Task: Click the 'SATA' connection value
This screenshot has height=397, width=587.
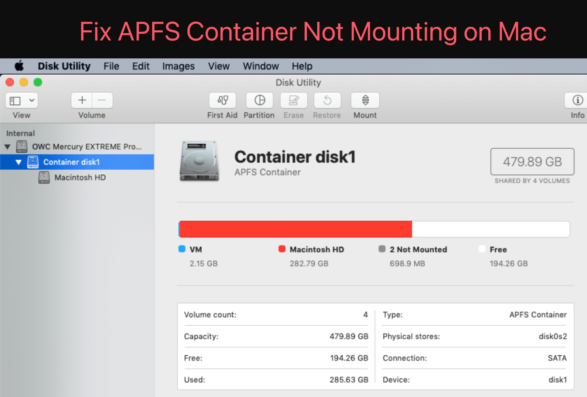Action: click(557, 358)
